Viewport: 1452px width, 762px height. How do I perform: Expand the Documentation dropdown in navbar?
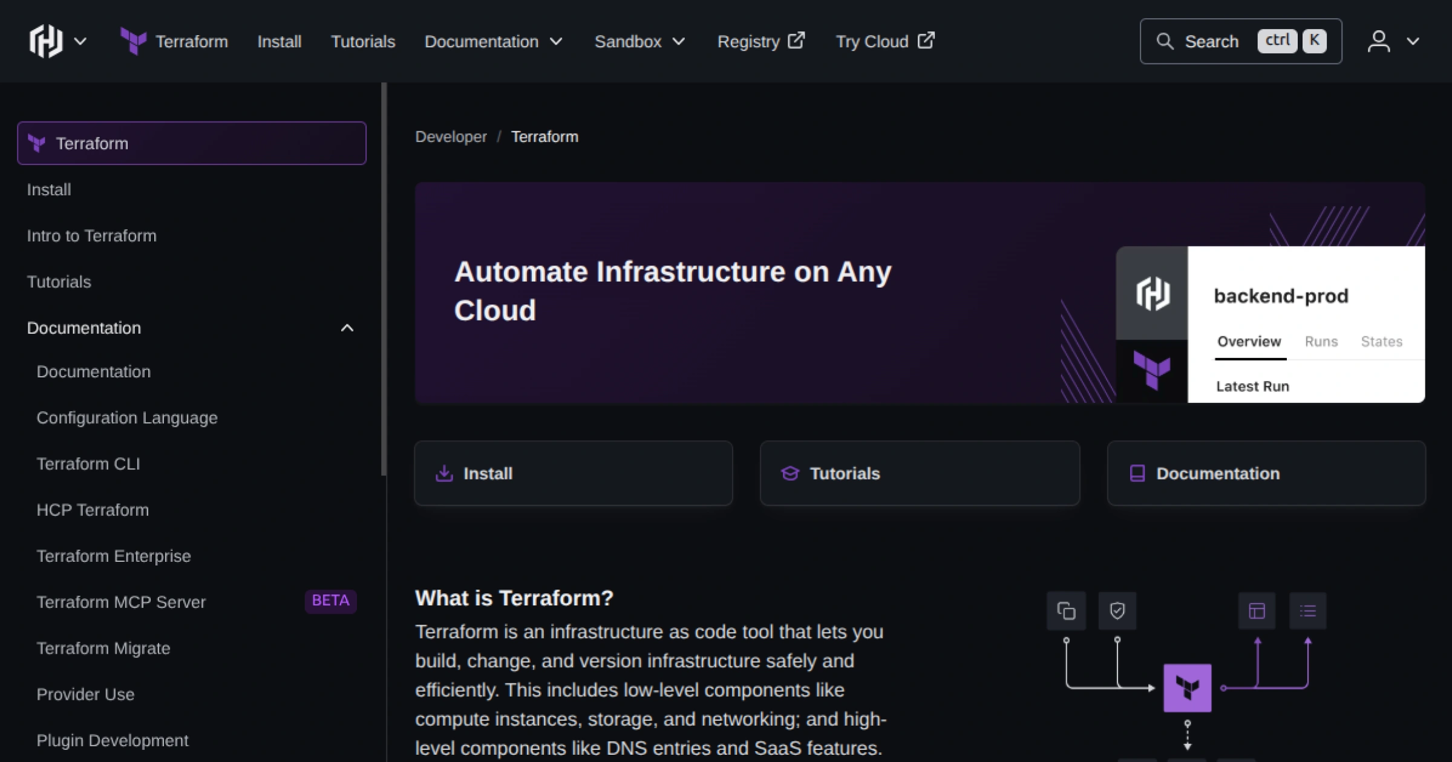click(494, 41)
